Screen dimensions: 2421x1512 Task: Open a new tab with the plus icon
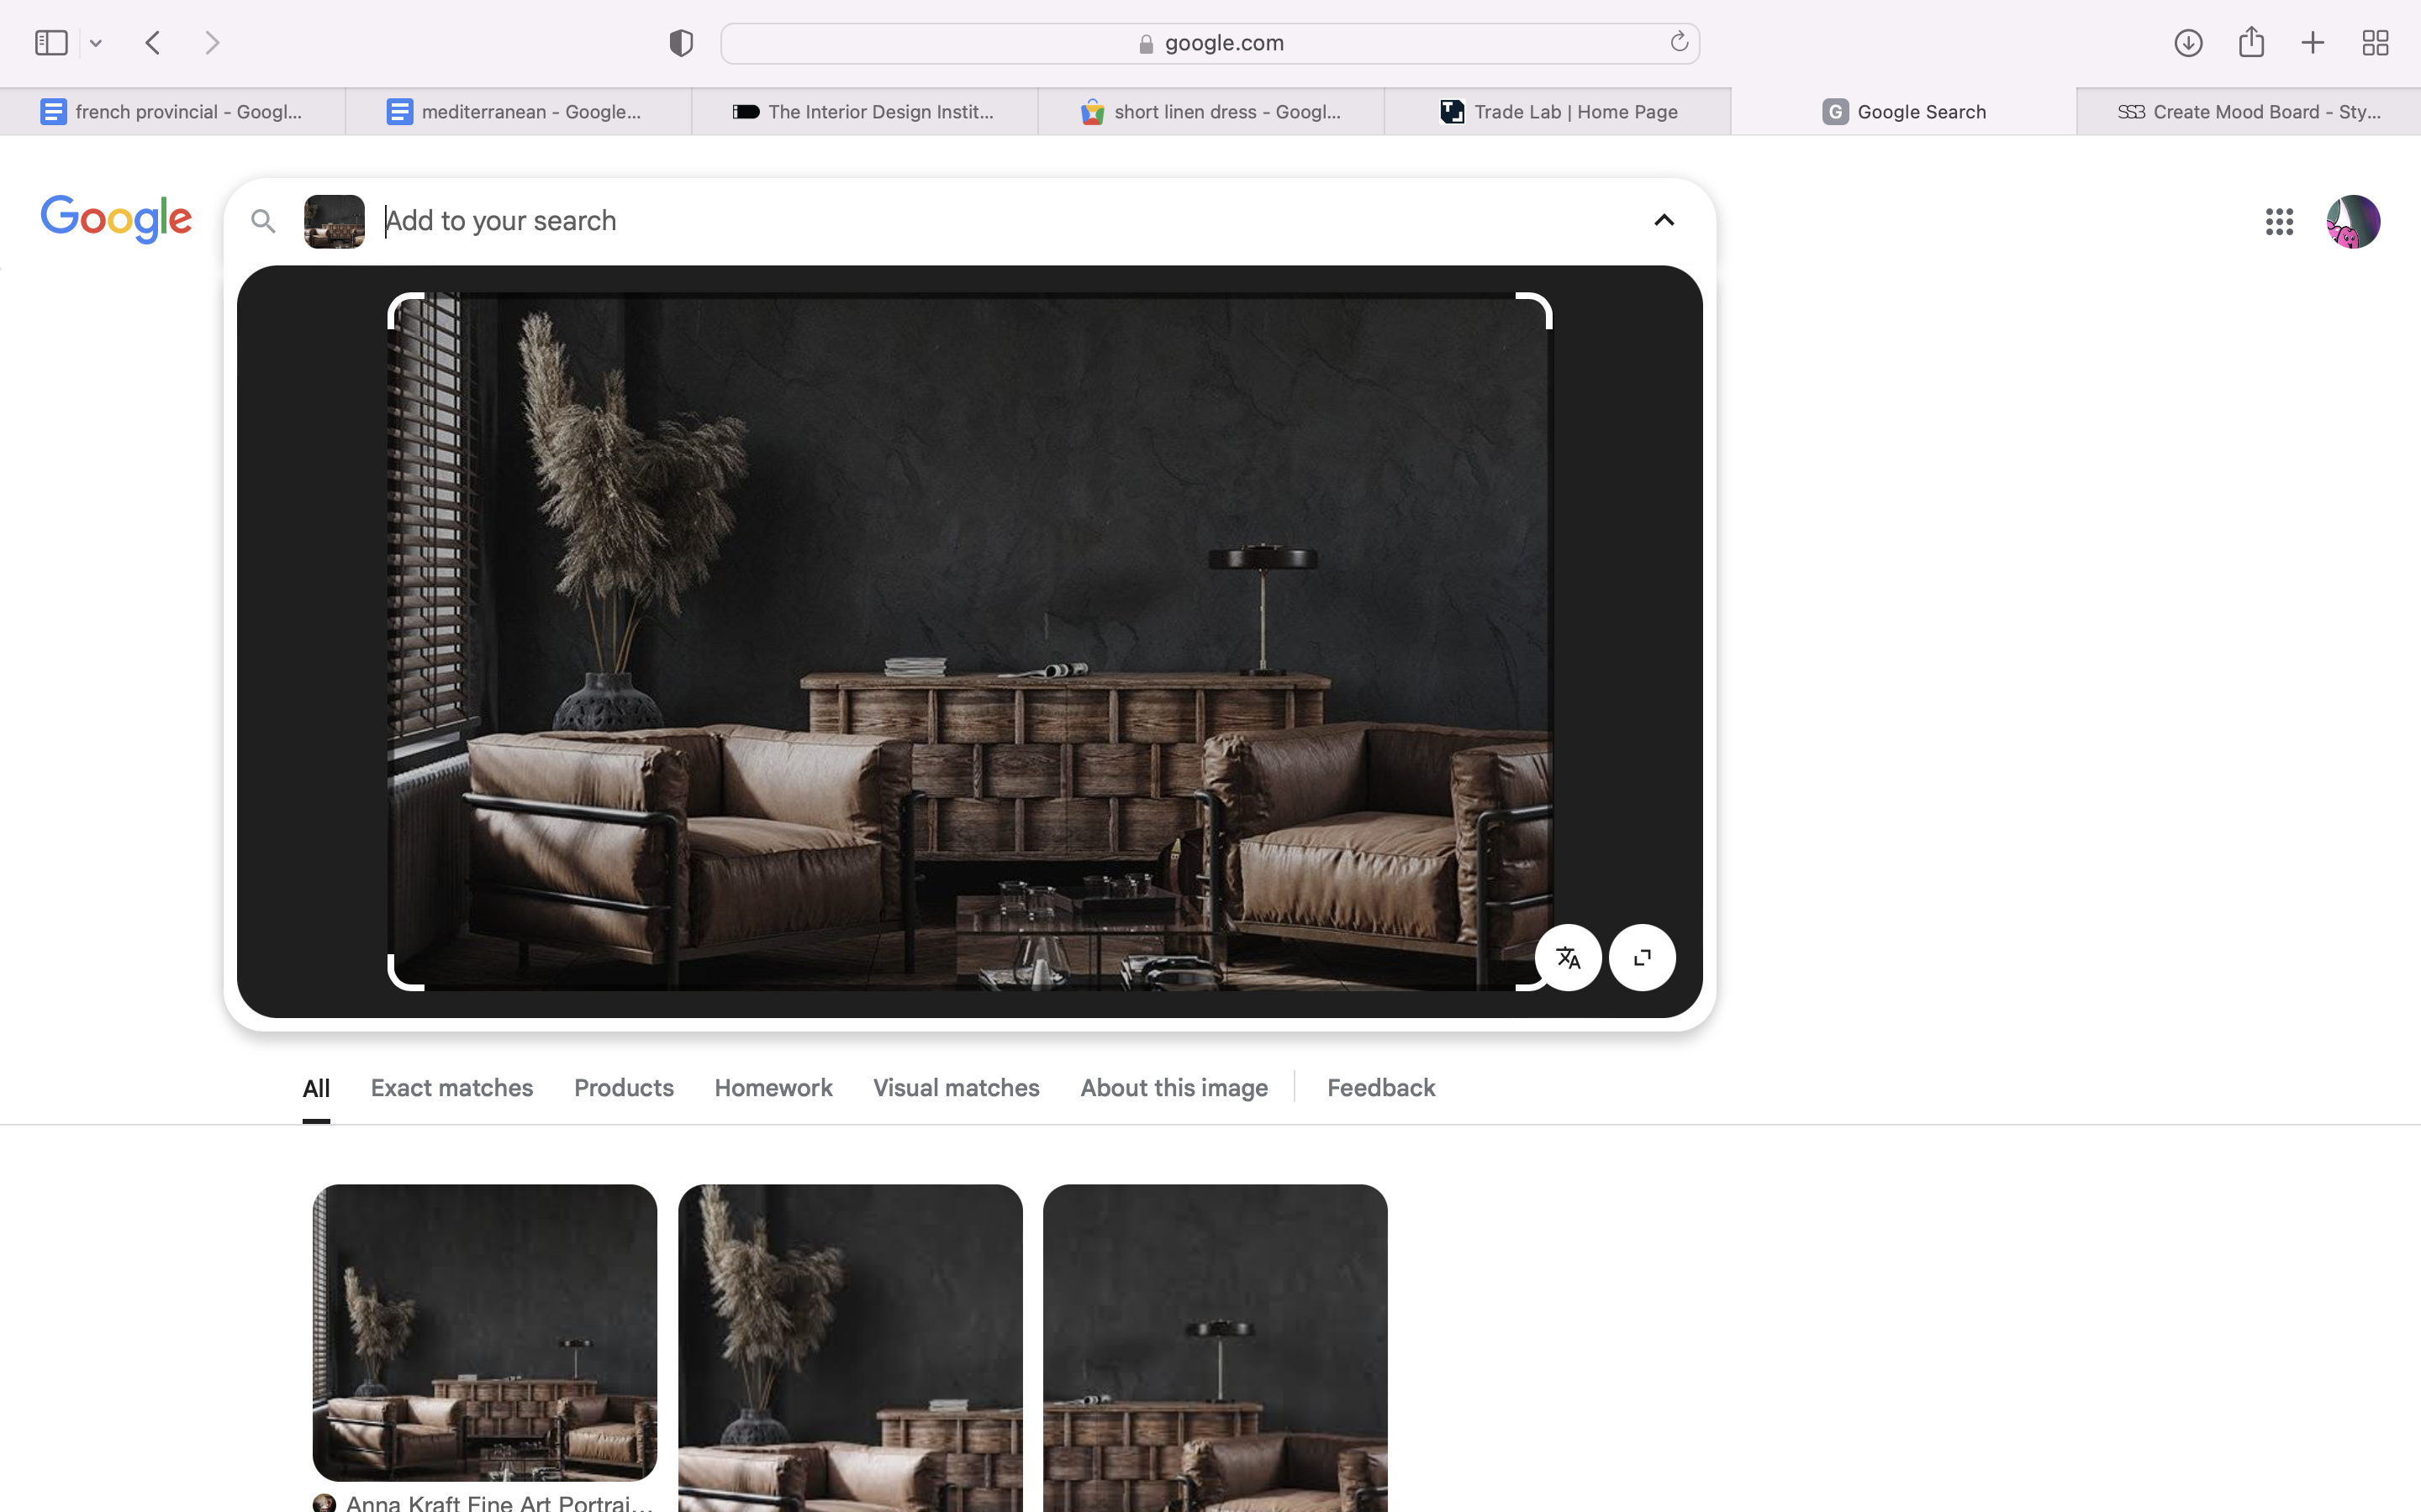2312,43
